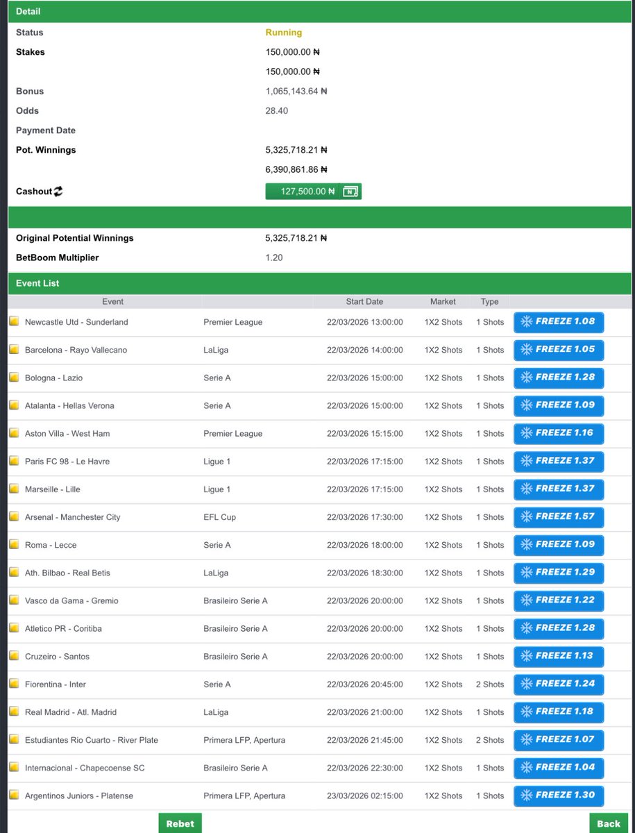Freeze Marseille - Lille selection
Screen dimensions: 635x833
(559, 489)
